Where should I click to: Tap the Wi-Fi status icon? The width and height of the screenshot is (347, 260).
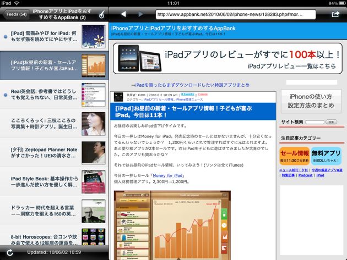pos(17,3)
